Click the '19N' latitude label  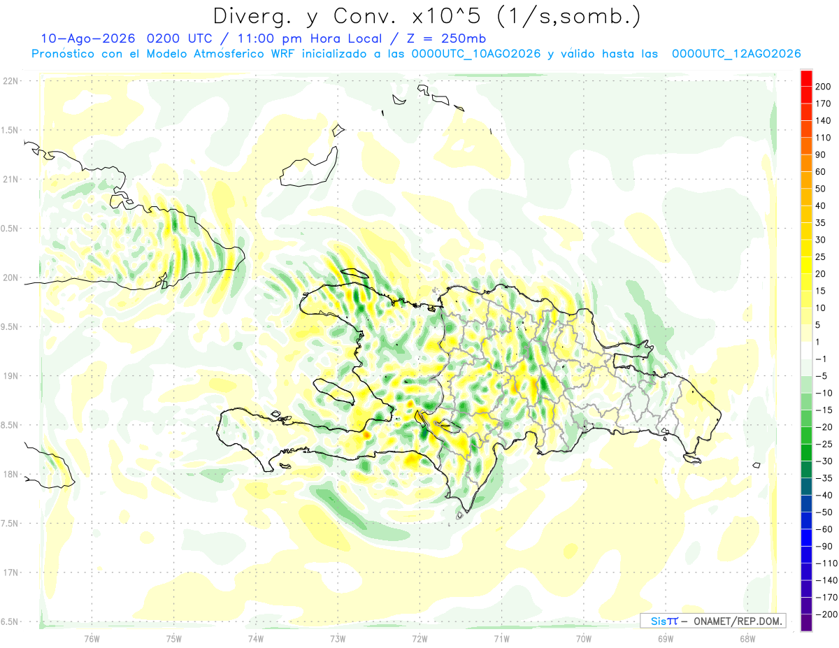[x=10, y=376]
